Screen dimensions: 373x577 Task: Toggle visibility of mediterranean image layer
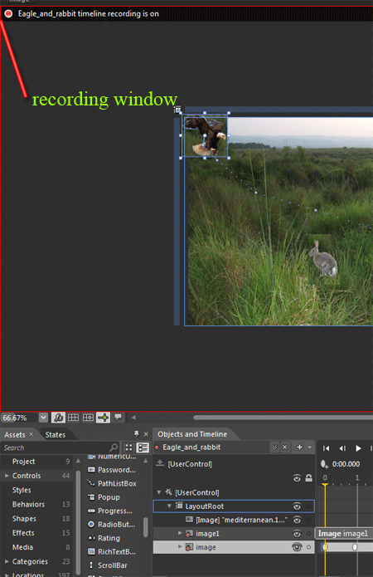coord(297,520)
